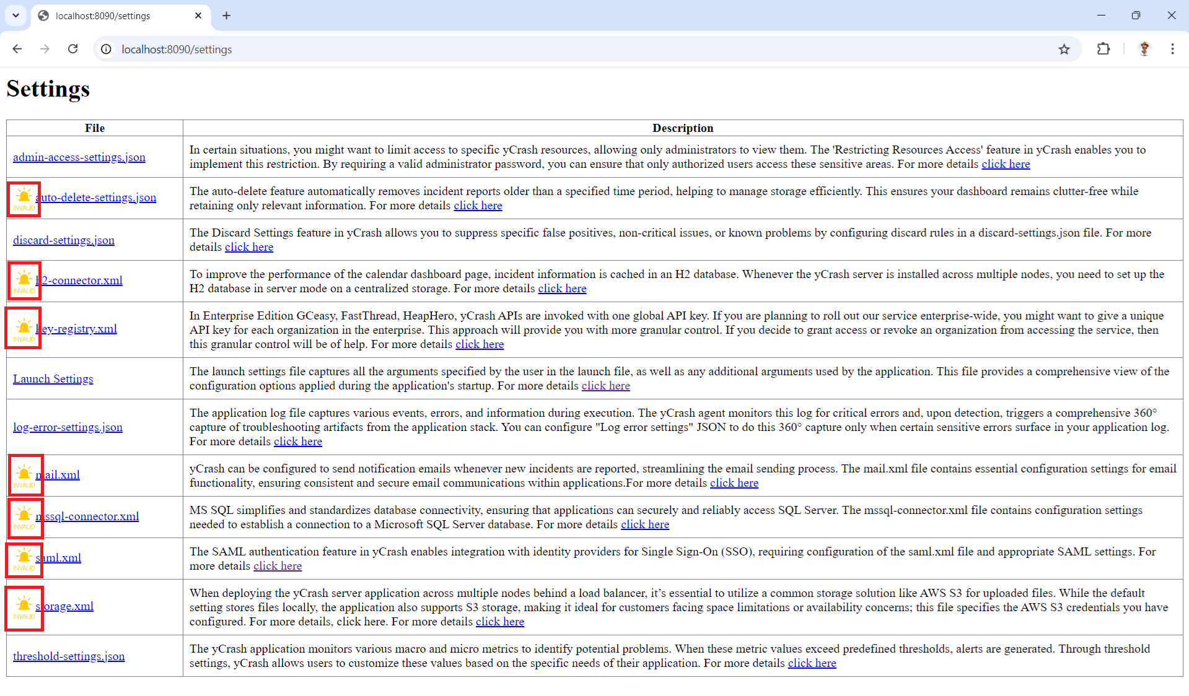Click INVALID icon beside auto-delete-settings.json

(x=24, y=199)
